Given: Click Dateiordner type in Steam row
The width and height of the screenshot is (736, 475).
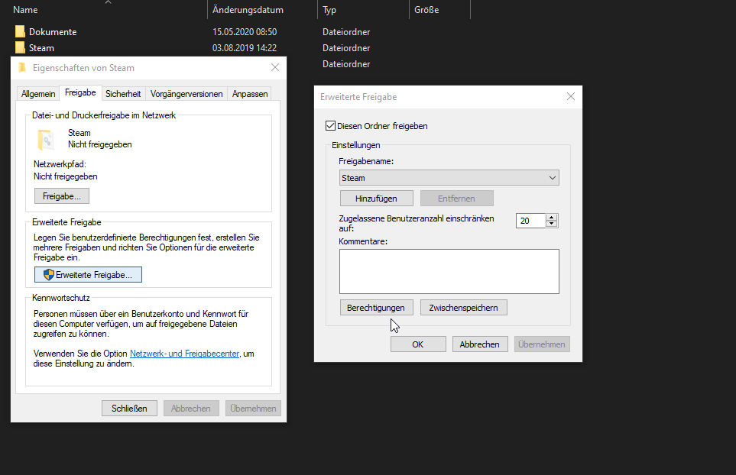Looking at the screenshot, I should tap(346, 48).
